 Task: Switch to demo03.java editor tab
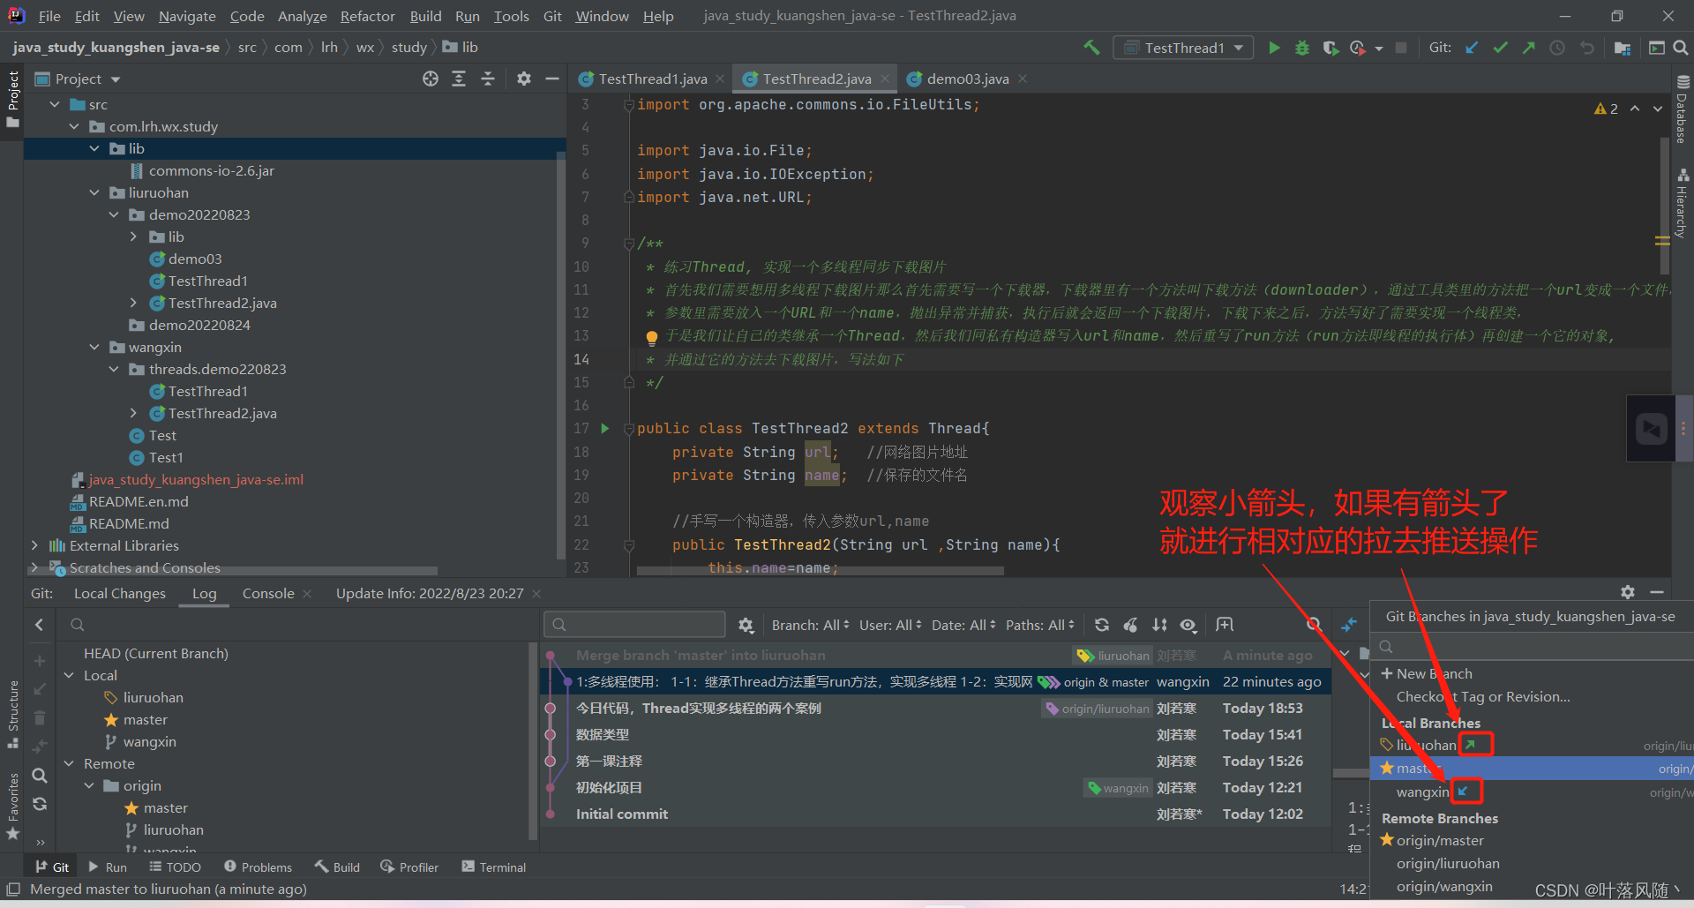967,79
